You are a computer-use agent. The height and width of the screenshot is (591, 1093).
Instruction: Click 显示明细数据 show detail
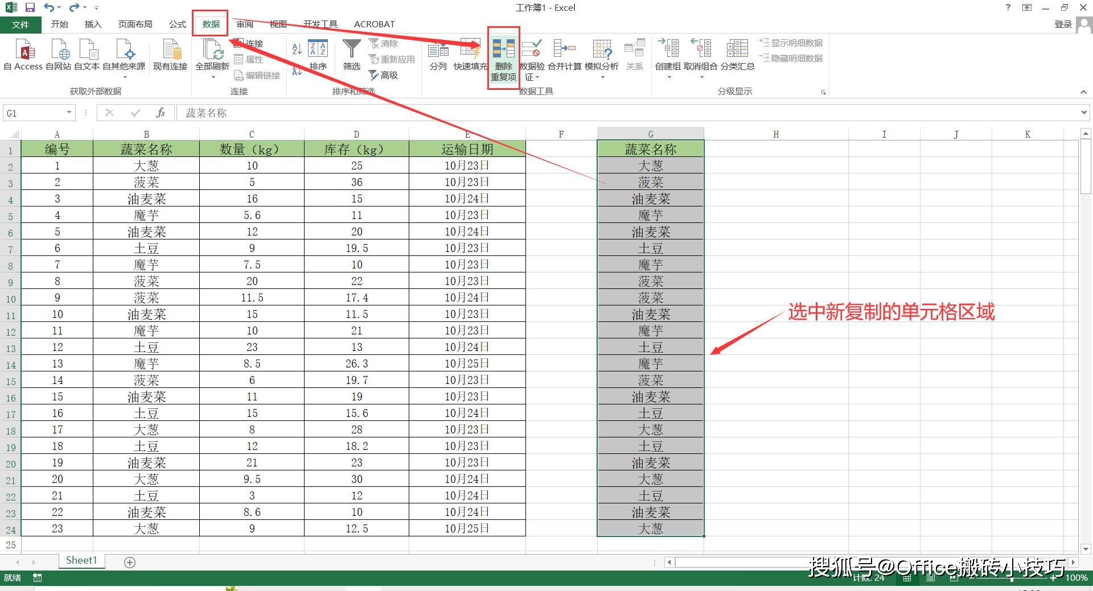point(791,43)
